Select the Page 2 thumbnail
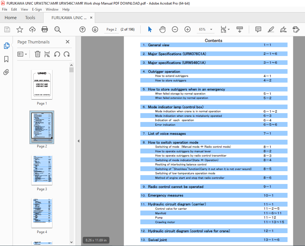The height and width of the screenshot is (246, 305). coord(42,127)
